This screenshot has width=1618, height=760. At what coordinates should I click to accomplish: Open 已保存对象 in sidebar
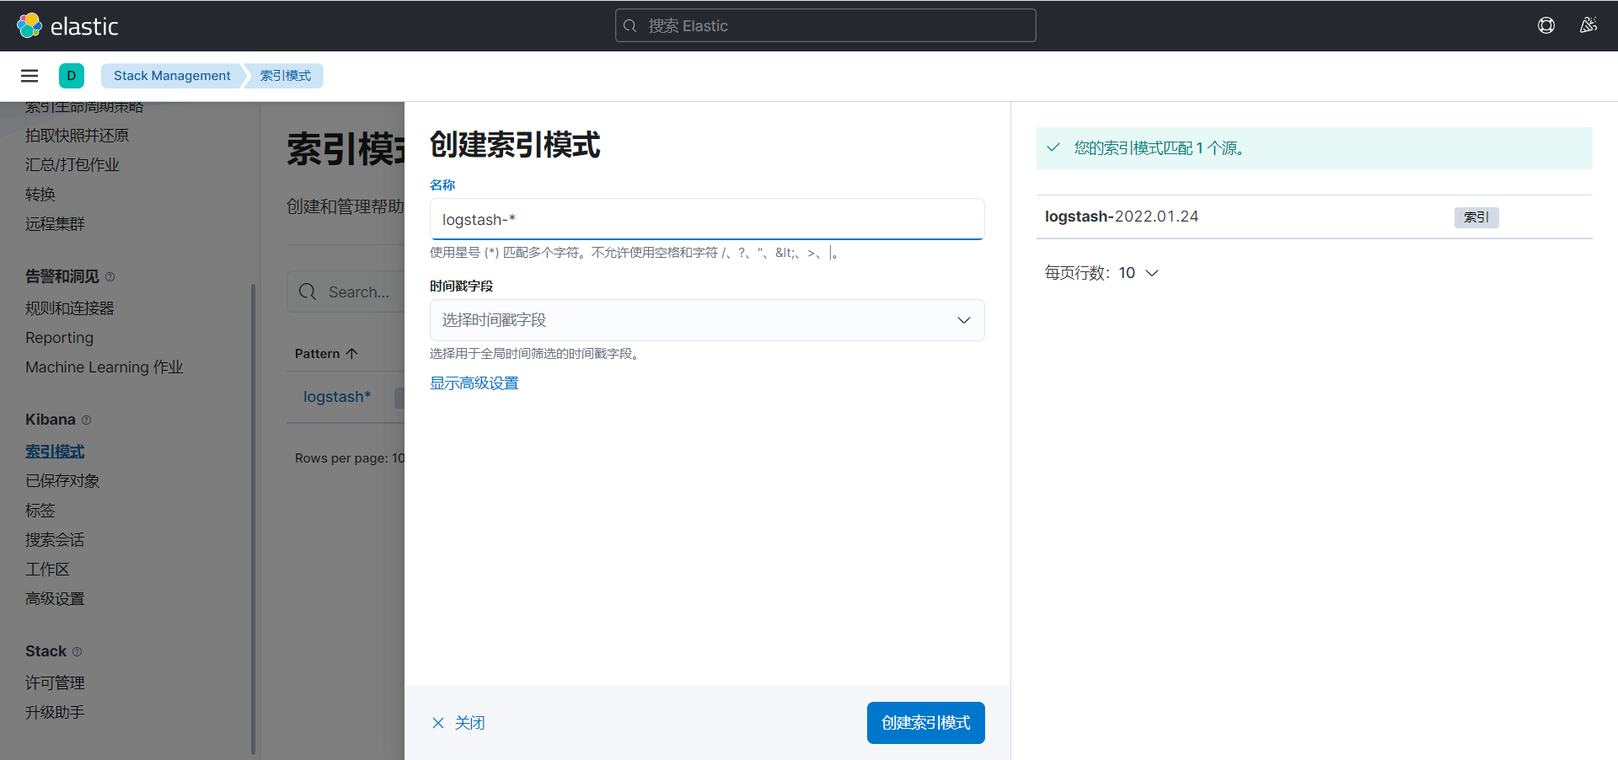click(62, 481)
